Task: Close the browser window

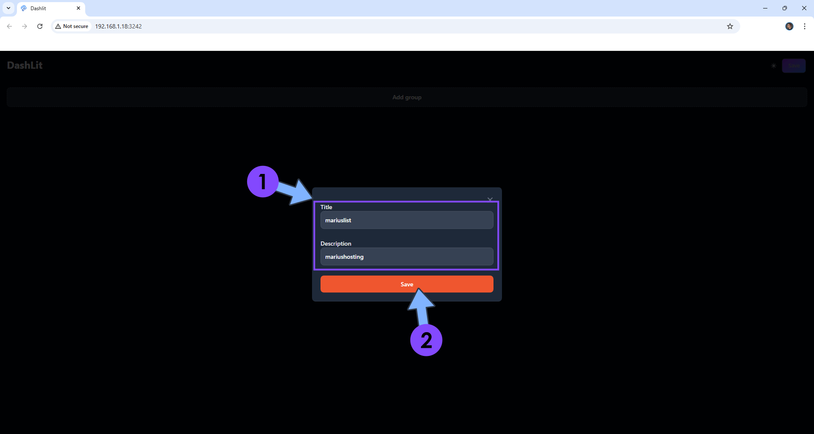Action: (x=804, y=8)
